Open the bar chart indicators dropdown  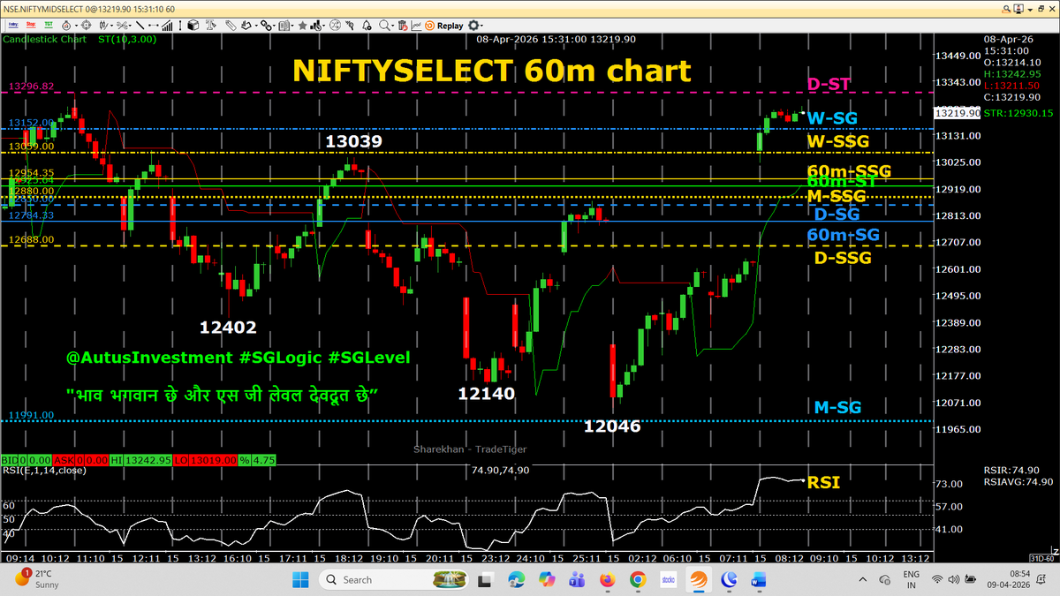click(x=324, y=26)
